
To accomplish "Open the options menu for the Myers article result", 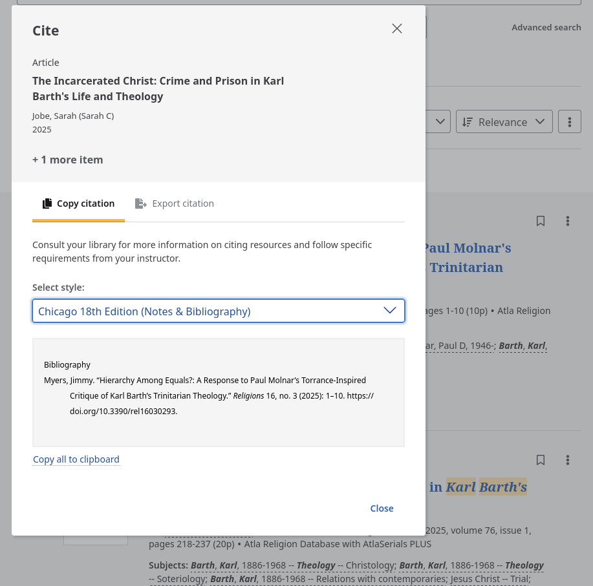I will 568,221.
